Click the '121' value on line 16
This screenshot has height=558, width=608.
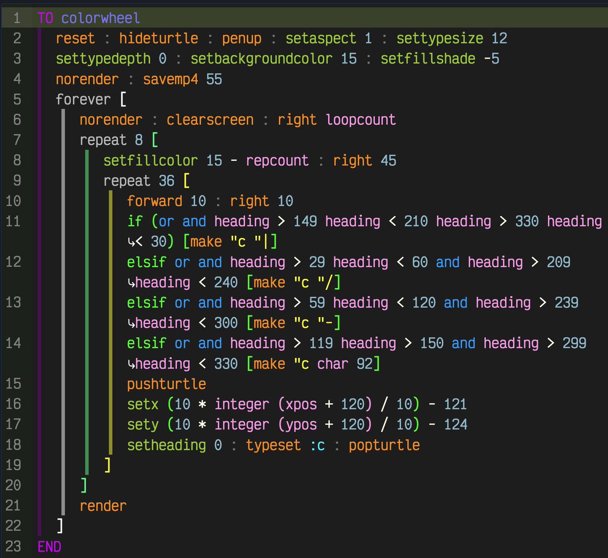click(455, 404)
